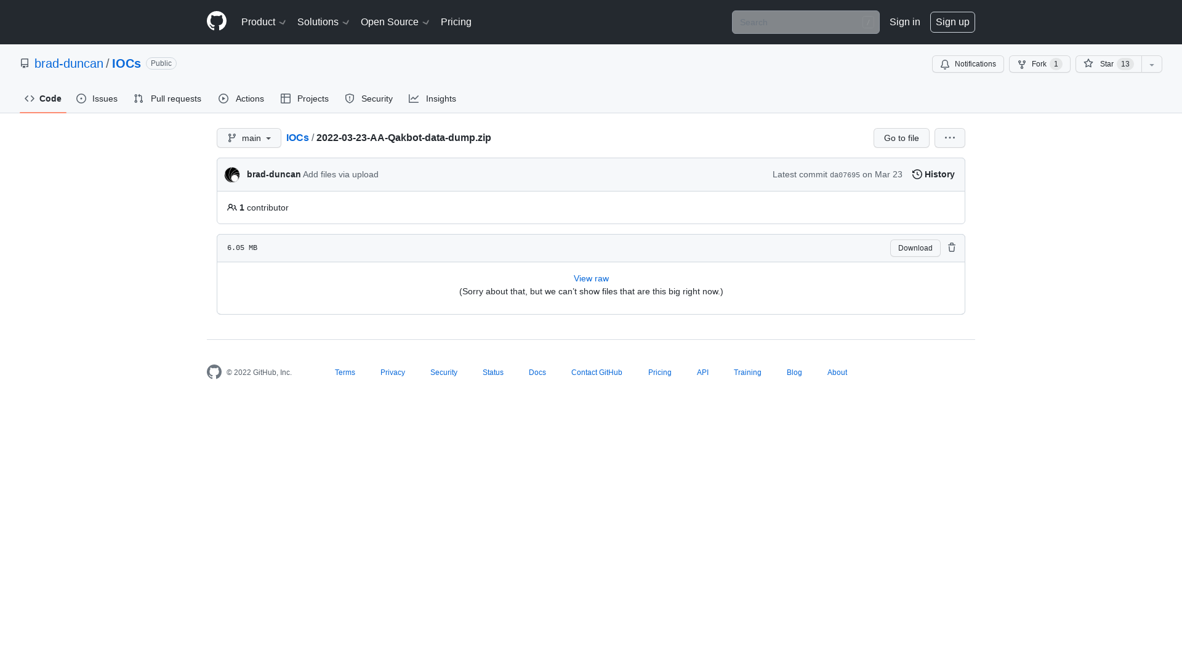Open Contact GitHub footer link
The width and height of the screenshot is (1182, 665).
[597, 373]
